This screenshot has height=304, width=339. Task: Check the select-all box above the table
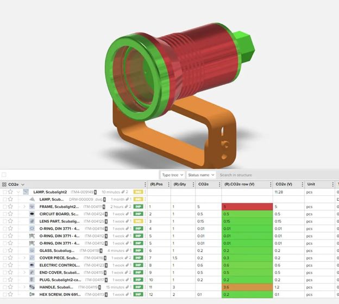click(4, 175)
